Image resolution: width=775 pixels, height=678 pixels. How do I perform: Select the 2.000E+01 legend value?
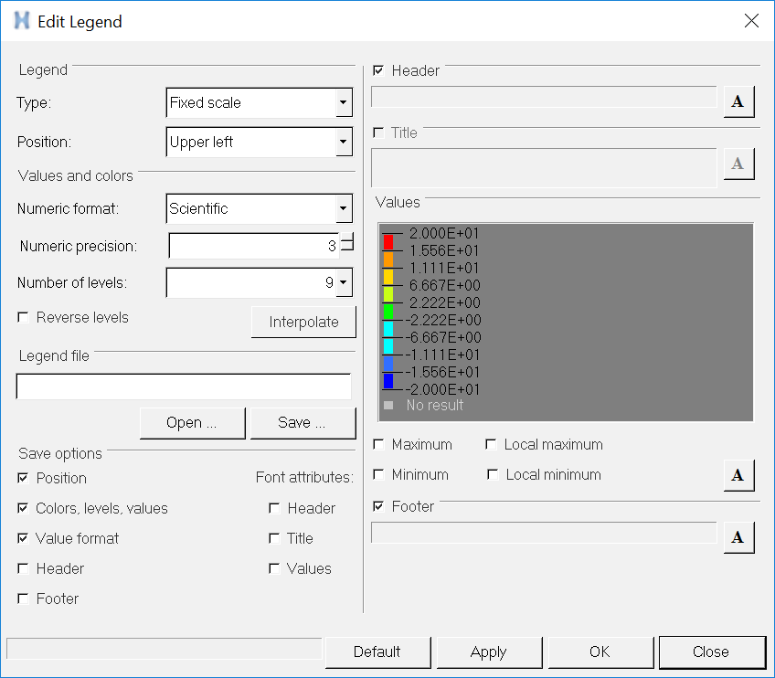444,233
